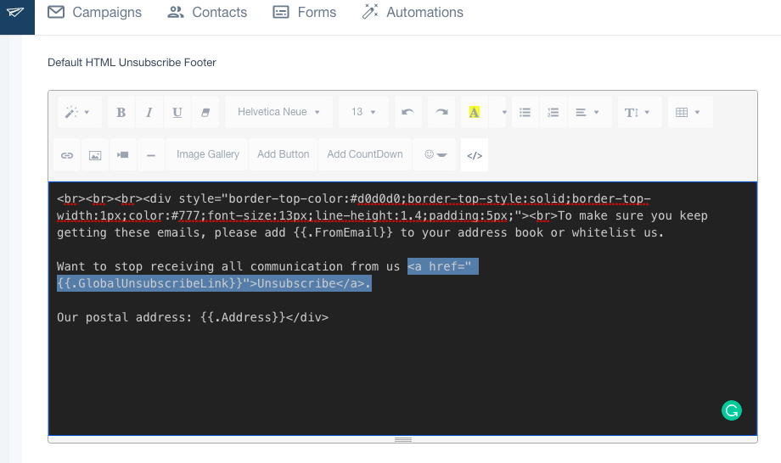Click the Add CountDown button

(365, 154)
